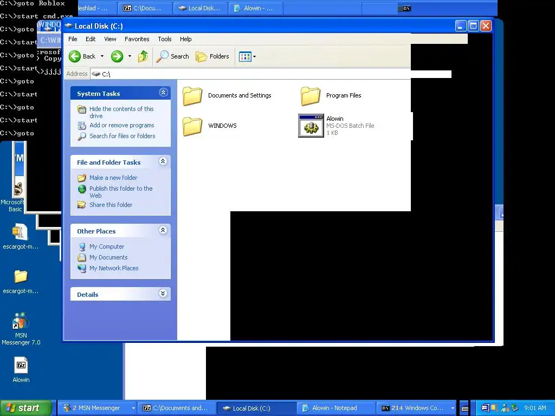
Task: Click the My Computer icon in Other Places
Action: tap(82, 246)
